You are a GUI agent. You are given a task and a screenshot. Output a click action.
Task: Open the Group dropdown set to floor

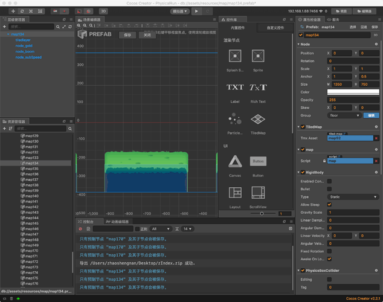tap(344, 115)
